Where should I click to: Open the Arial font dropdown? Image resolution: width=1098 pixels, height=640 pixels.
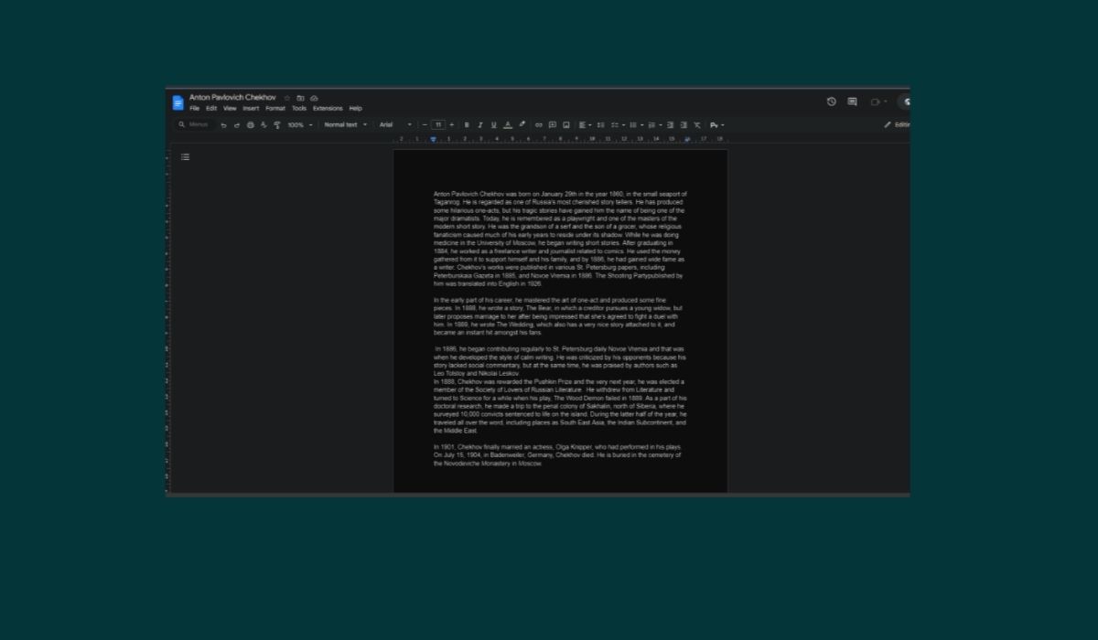(x=395, y=125)
